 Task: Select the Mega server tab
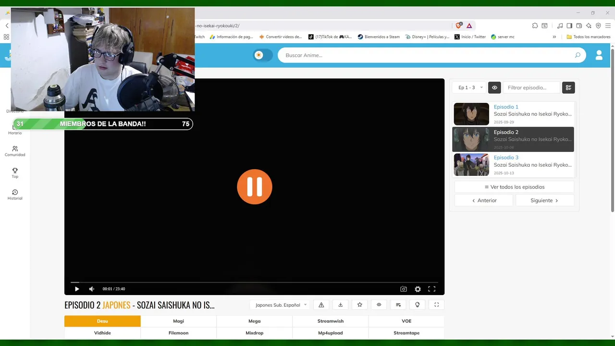tap(255, 321)
